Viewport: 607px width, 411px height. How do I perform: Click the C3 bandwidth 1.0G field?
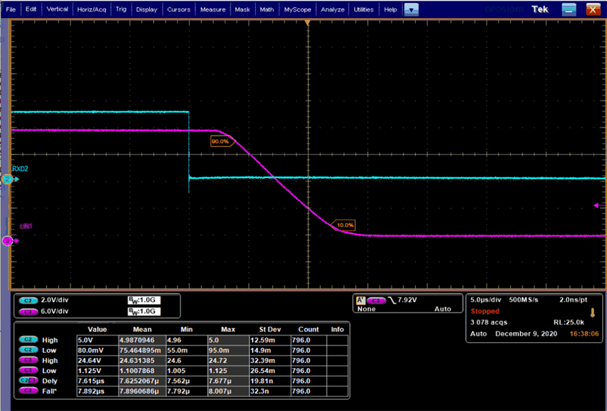pyautogui.click(x=143, y=311)
